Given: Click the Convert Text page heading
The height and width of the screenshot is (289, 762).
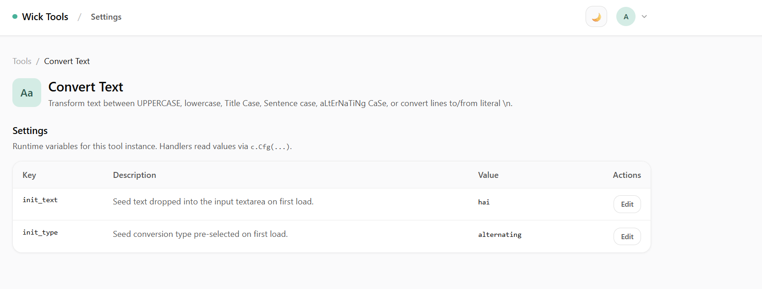Looking at the screenshot, I should point(86,87).
